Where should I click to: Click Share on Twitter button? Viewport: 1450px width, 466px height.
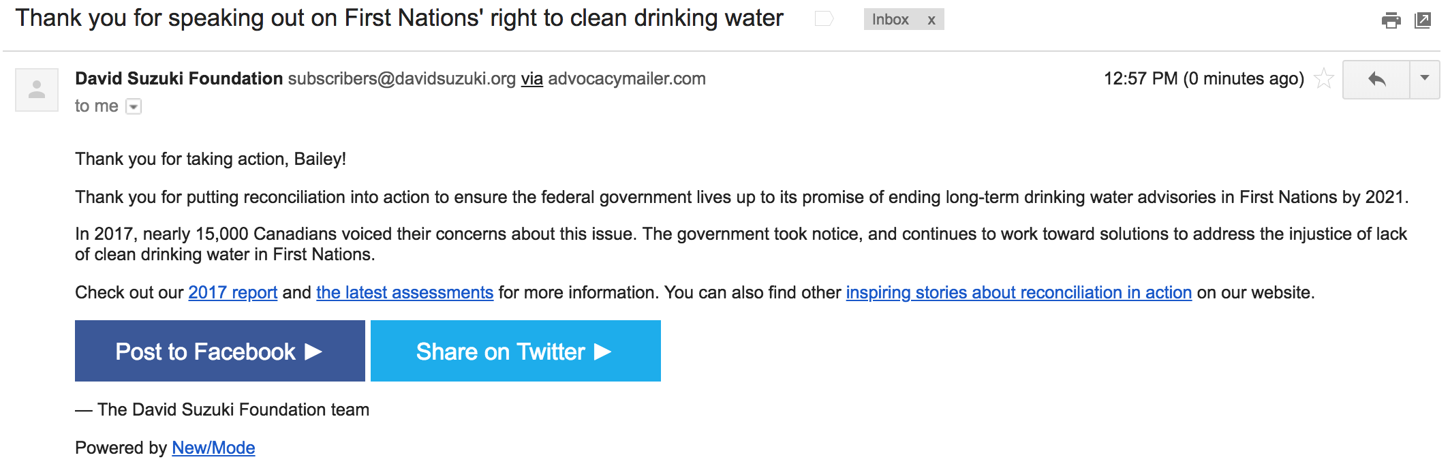pyautogui.click(x=516, y=351)
